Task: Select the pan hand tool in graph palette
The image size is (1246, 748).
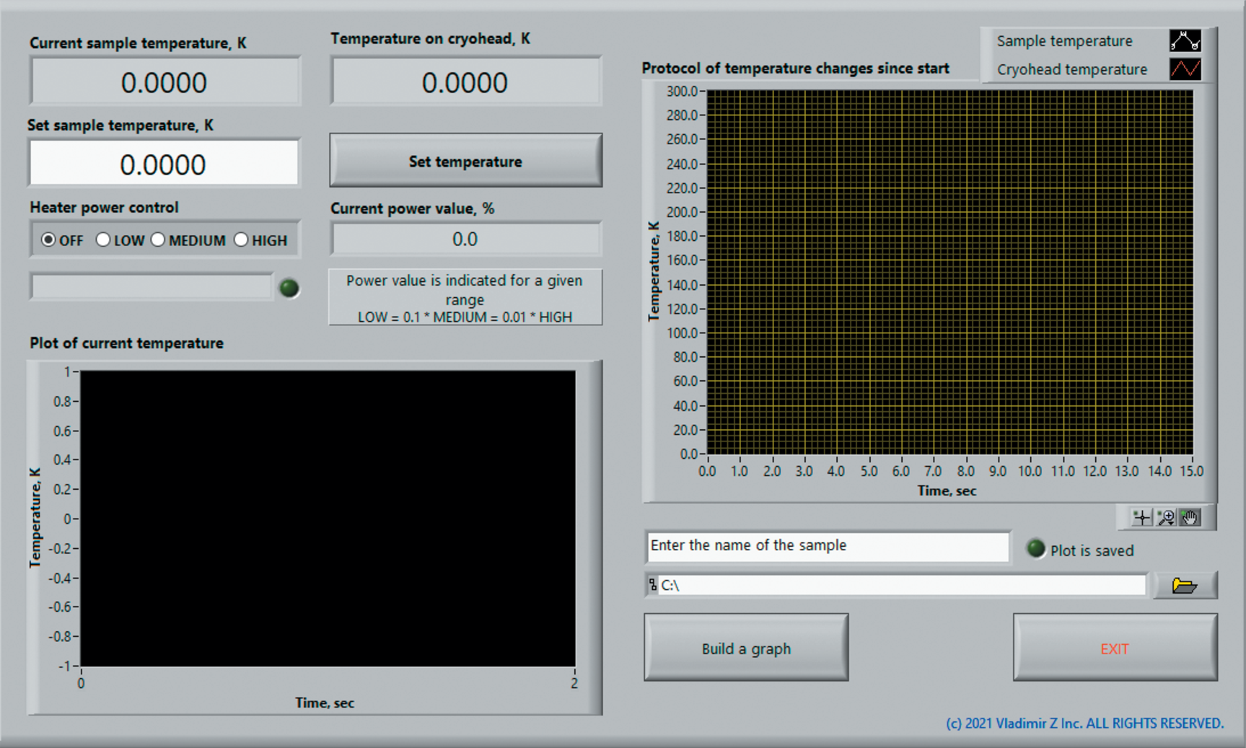Action: [x=1190, y=517]
